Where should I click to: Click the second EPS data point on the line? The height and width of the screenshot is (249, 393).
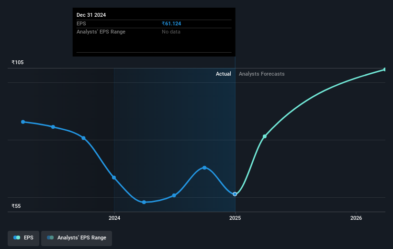point(53,127)
